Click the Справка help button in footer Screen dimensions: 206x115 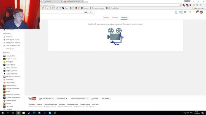pyautogui.click(x=106, y=99)
